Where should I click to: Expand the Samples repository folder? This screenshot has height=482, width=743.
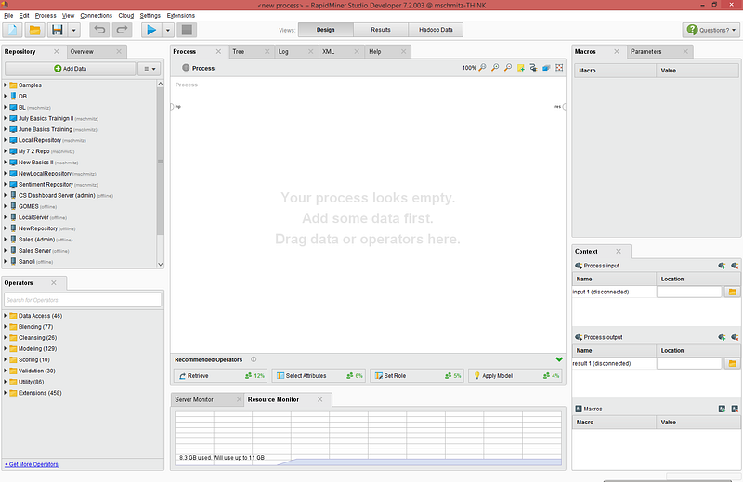pos(6,85)
